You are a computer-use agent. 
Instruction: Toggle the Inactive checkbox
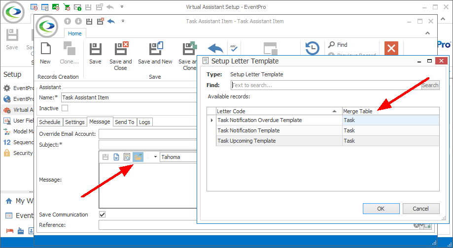pyautogui.click(x=65, y=108)
